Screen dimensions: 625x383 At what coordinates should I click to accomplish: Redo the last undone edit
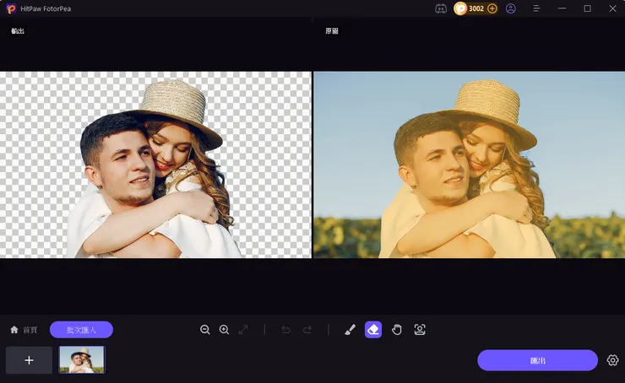(307, 330)
